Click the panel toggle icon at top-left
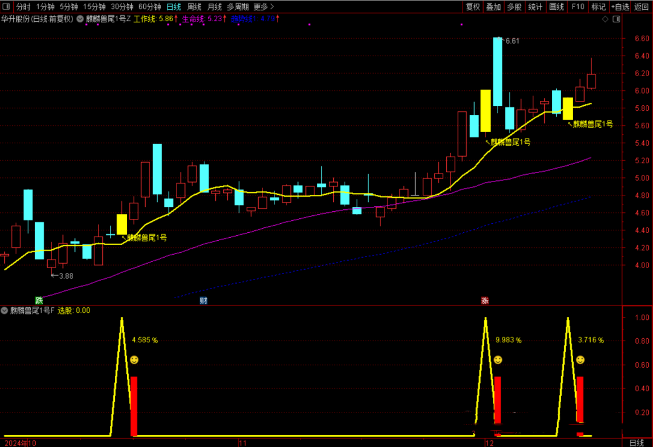 (x=7, y=7)
